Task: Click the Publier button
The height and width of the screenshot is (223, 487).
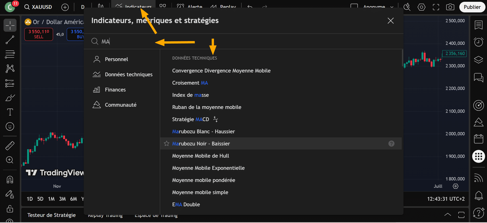Action: [x=472, y=7]
